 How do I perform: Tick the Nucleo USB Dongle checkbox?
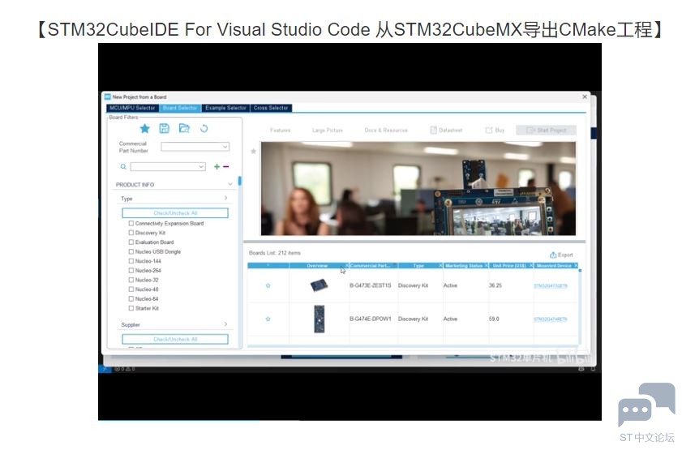click(131, 251)
